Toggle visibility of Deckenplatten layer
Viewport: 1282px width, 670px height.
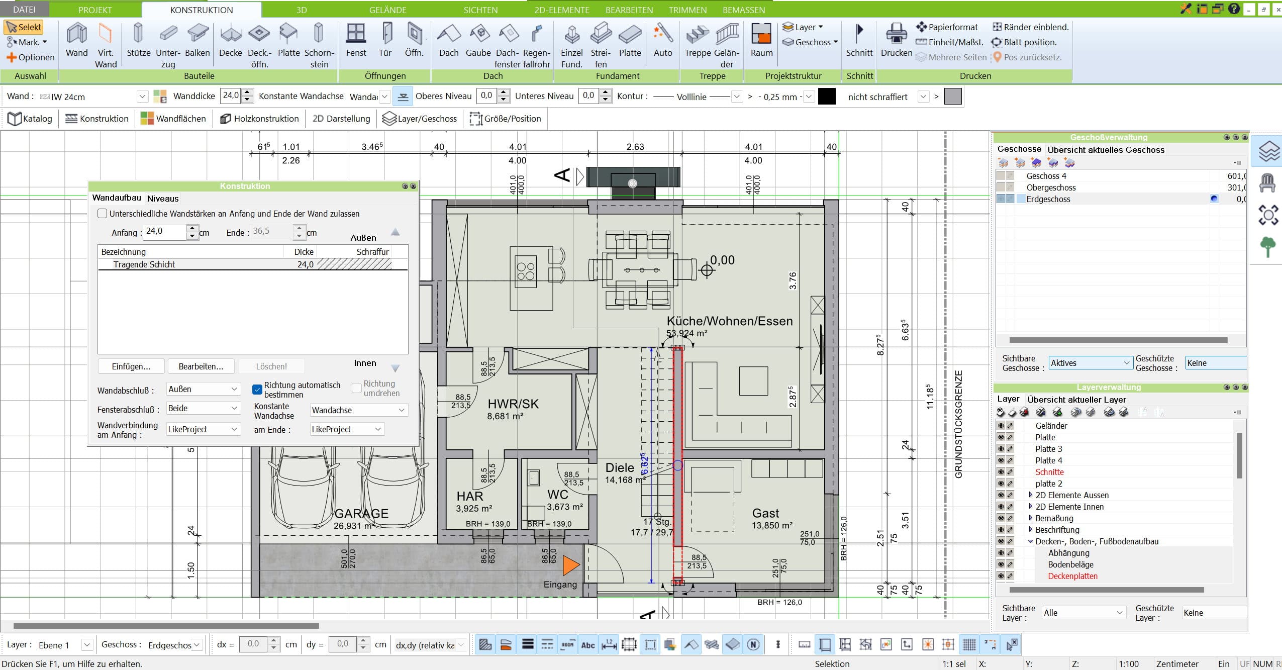point(1001,576)
